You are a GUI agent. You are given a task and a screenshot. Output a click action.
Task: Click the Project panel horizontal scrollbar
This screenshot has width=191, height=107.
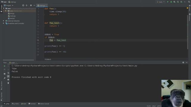19,60
